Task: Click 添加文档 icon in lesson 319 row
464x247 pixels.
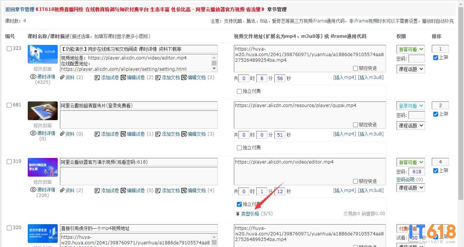Action: (x=158, y=190)
